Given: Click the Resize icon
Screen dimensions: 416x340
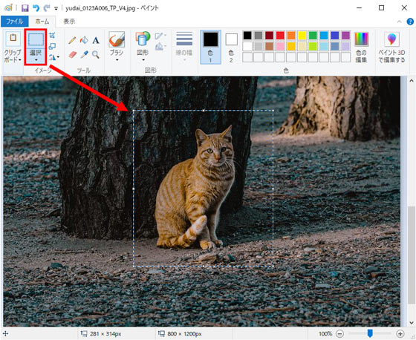Looking at the screenshot, I should (x=52, y=47).
